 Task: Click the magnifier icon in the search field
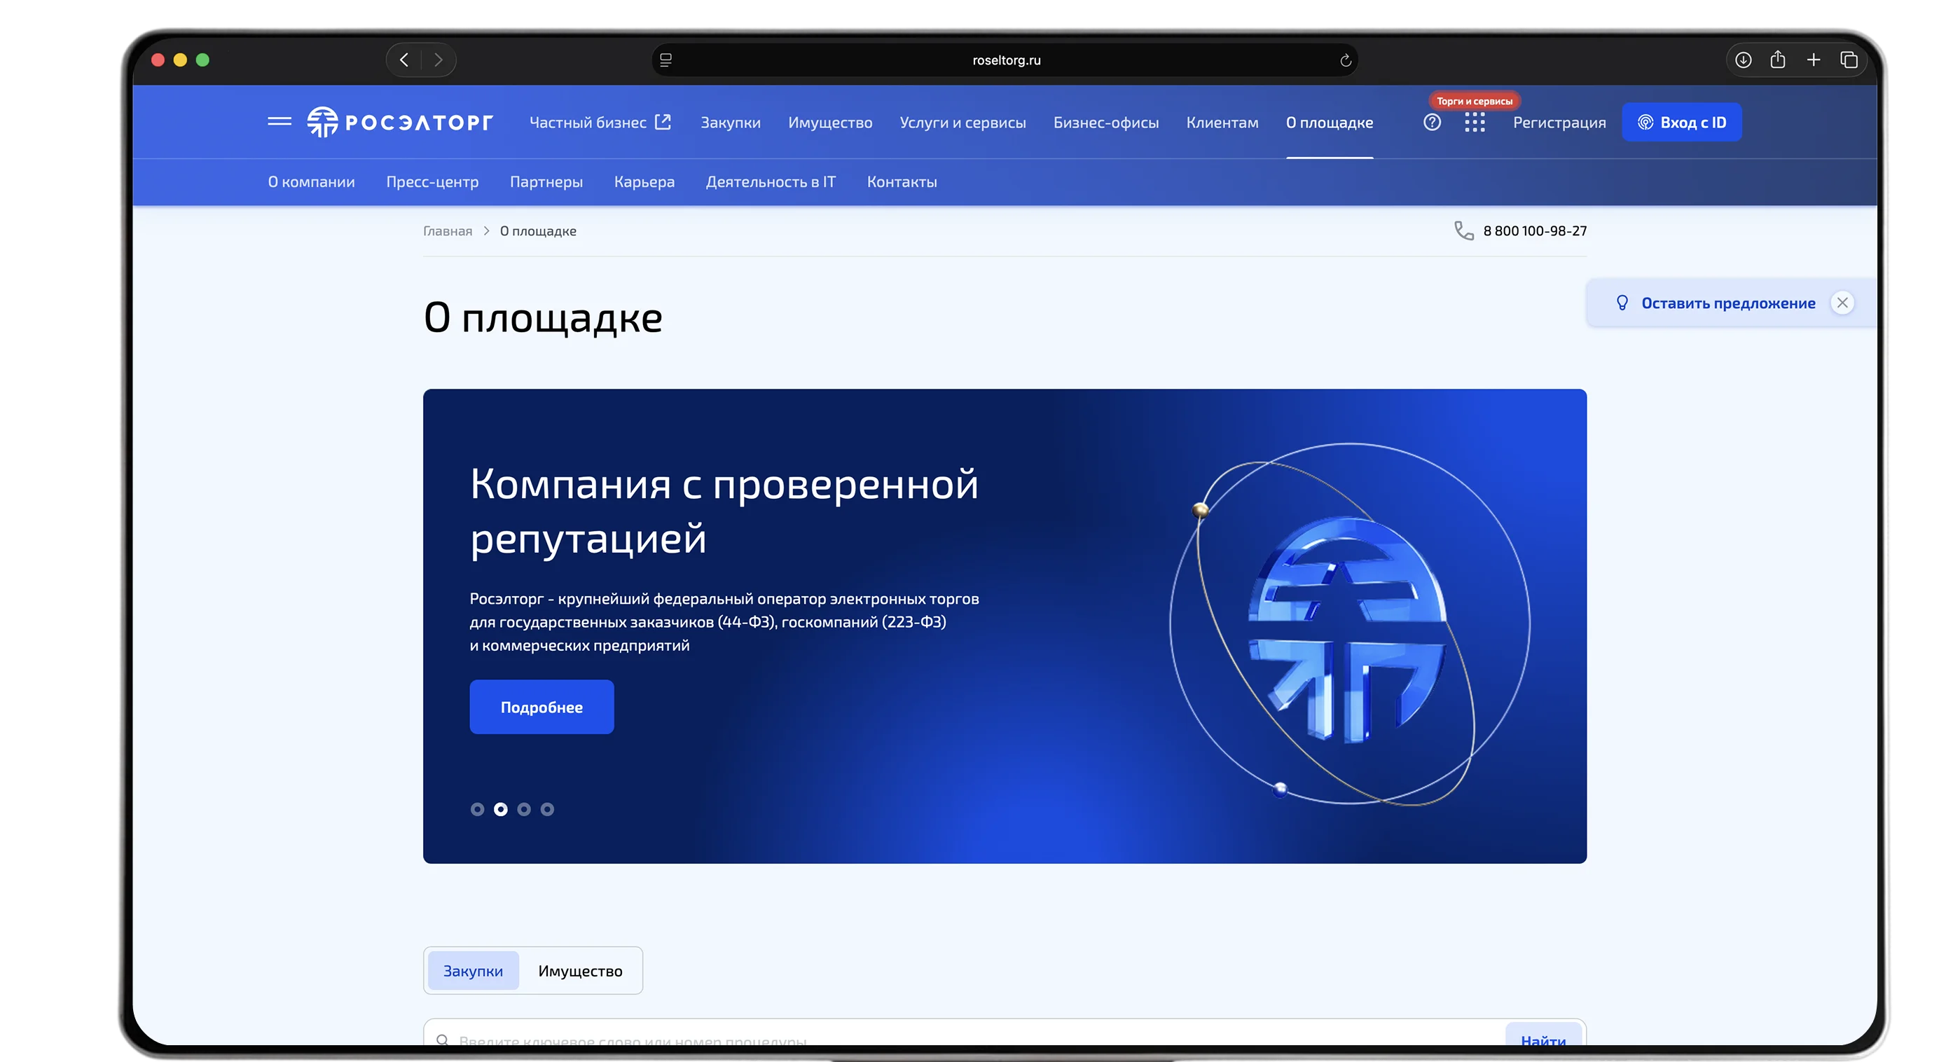pyautogui.click(x=442, y=1040)
